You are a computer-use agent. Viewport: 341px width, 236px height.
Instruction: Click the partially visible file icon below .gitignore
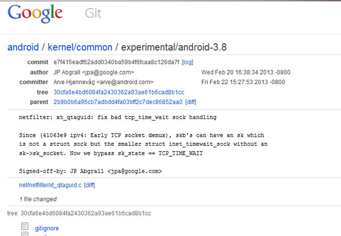pyautogui.click(x=25, y=234)
